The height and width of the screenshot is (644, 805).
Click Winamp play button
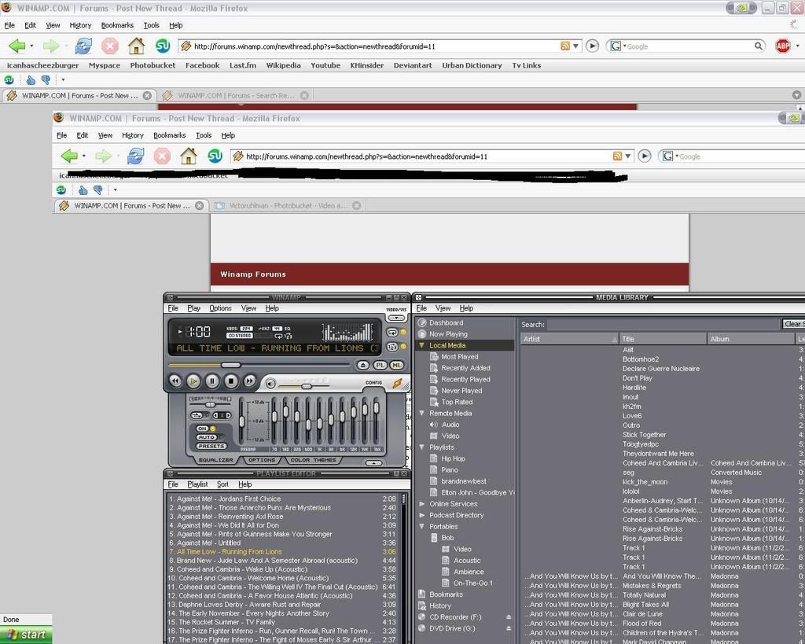pos(193,381)
